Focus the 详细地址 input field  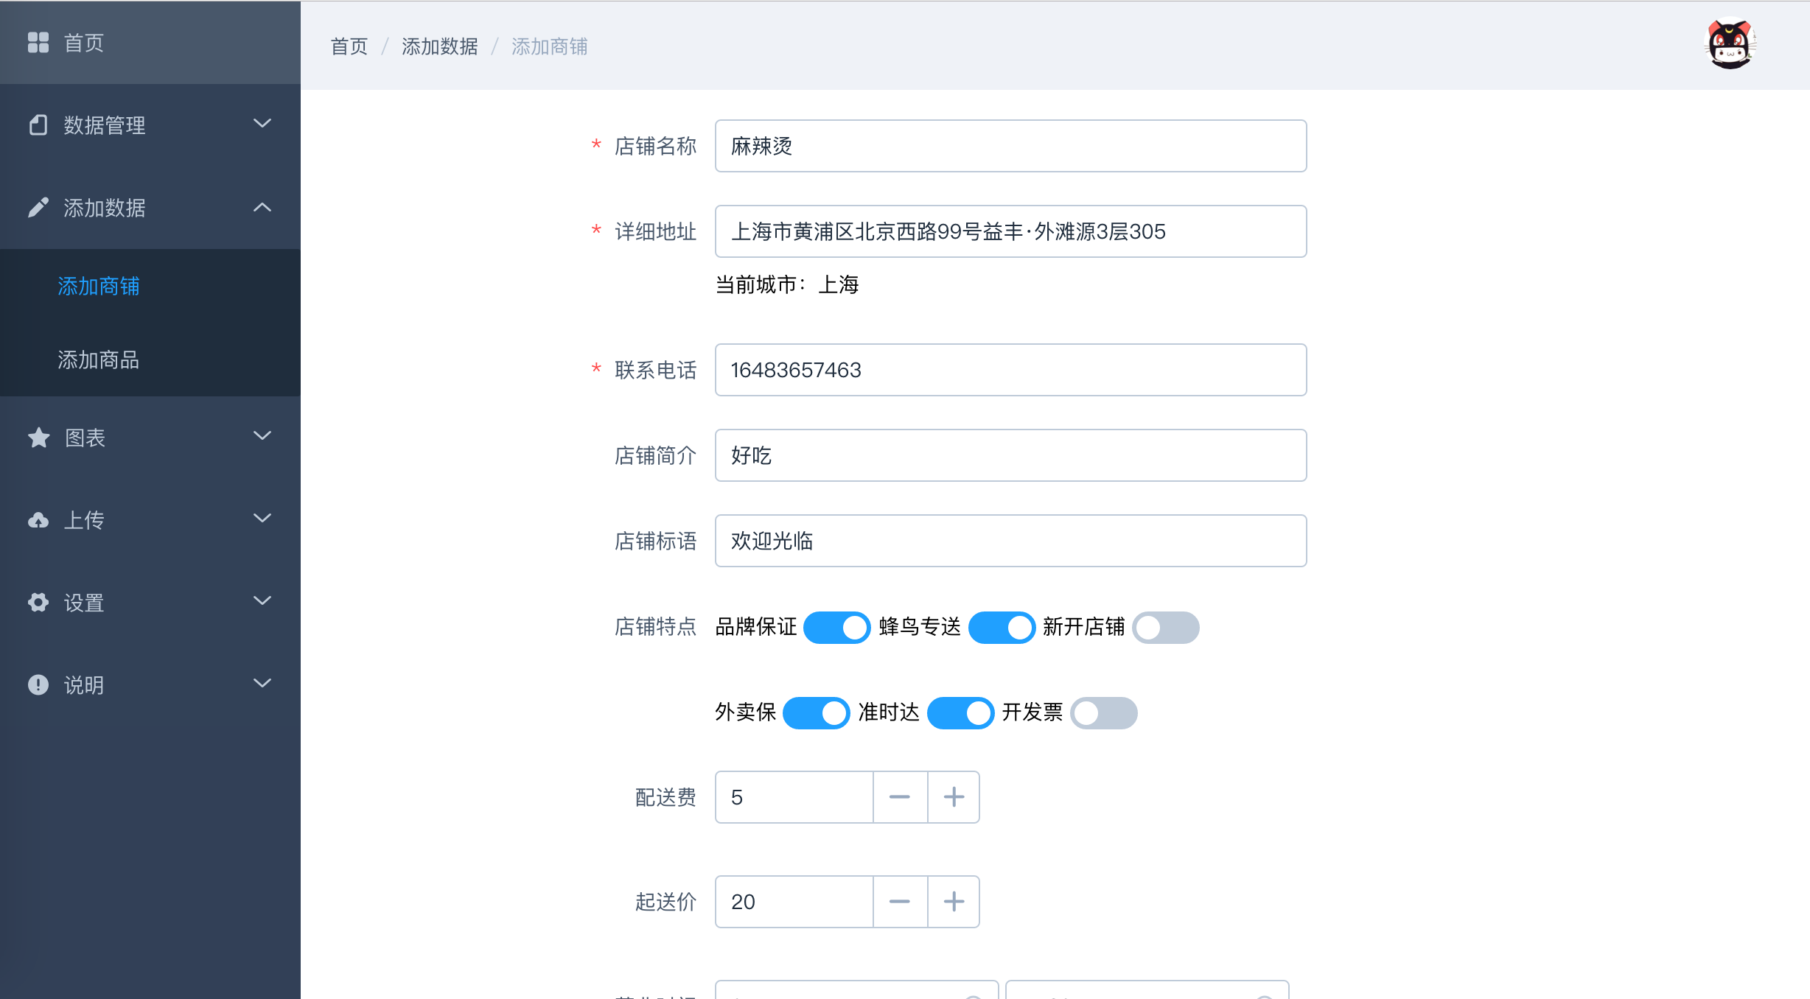point(1011,231)
